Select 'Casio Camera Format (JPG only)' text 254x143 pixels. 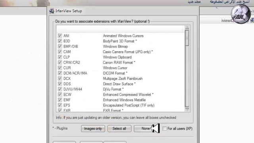(127, 52)
